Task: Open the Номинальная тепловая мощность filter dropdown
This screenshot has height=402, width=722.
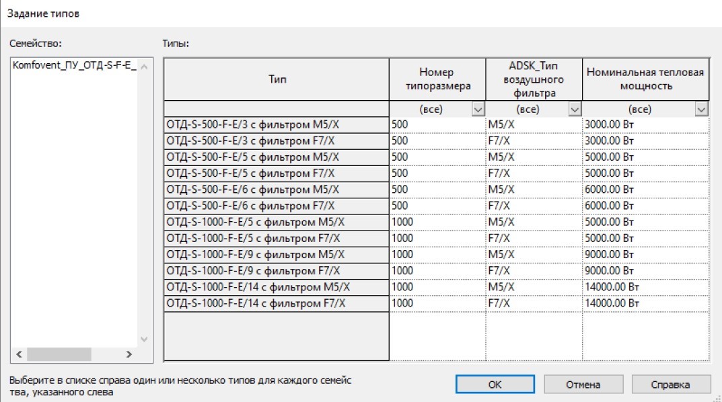Action: pyautogui.click(x=701, y=110)
